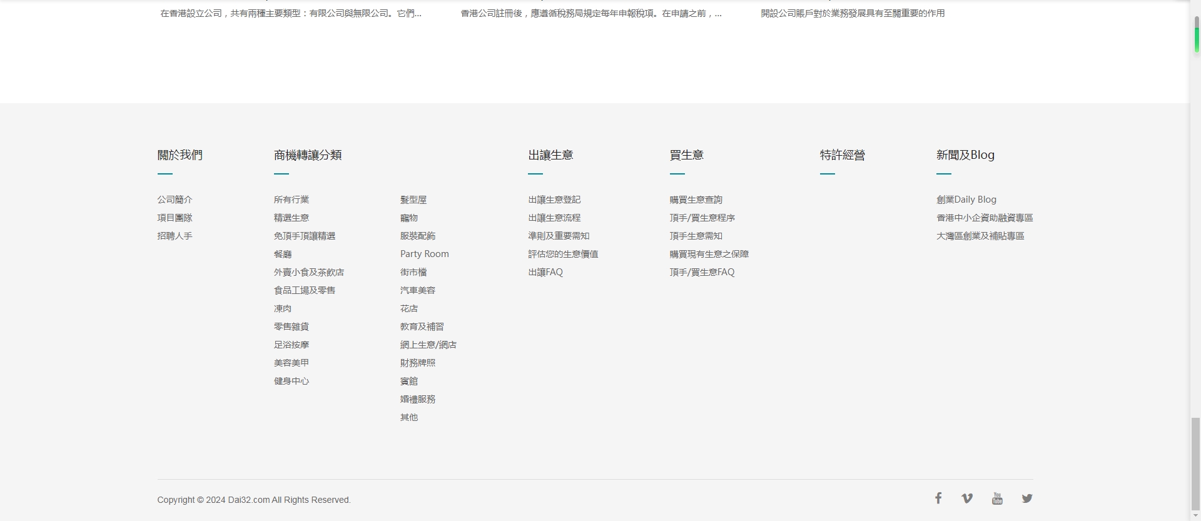Open 創業Daily Blog link
The image size is (1201, 521).
[966, 200]
